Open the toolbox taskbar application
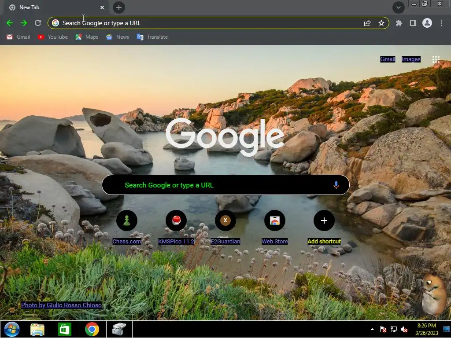451x338 pixels. tap(119, 329)
